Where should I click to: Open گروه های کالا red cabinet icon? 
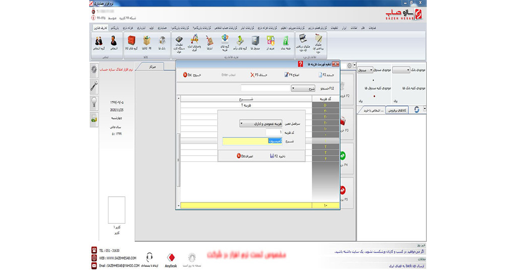coord(132,42)
